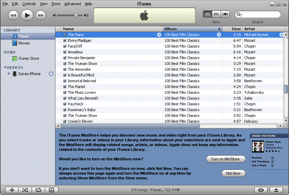Uncheck the Private Benjamin checkbox
Viewport: 289px width, 195px height.
65,58
